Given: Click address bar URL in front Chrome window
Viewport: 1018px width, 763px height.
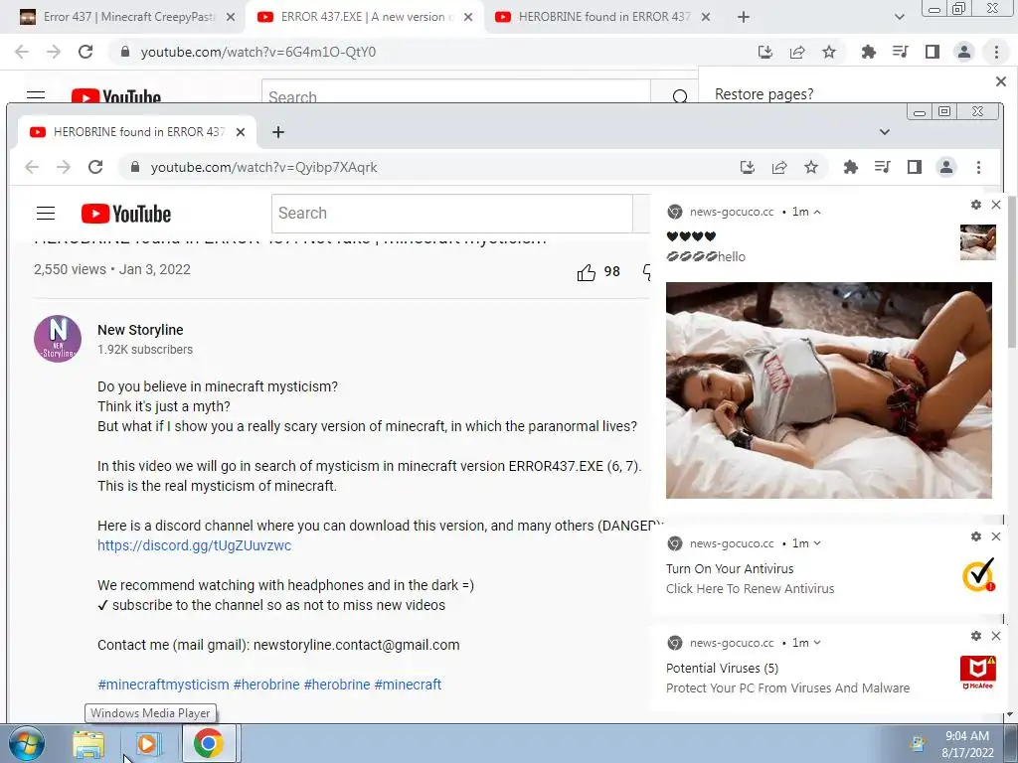Looking at the screenshot, I should click(x=263, y=167).
